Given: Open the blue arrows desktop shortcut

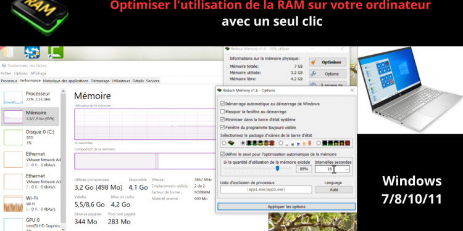Looking at the screenshot, I should click(32, 52).
